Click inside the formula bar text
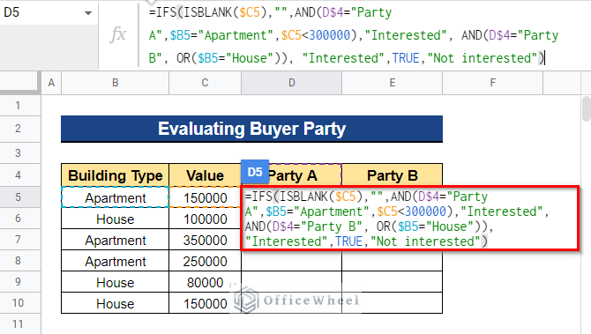The height and width of the screenshot is (334, 591). click(x=353, y=35)
